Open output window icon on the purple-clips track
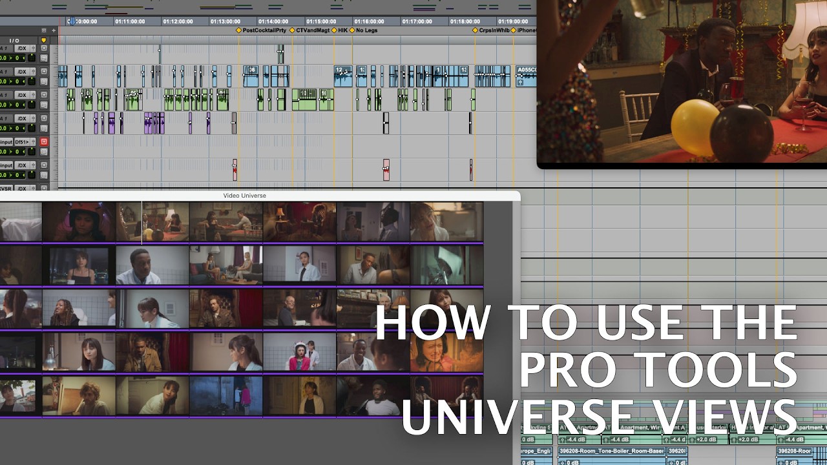Viewport: 827px width, 465px height. 32,118
